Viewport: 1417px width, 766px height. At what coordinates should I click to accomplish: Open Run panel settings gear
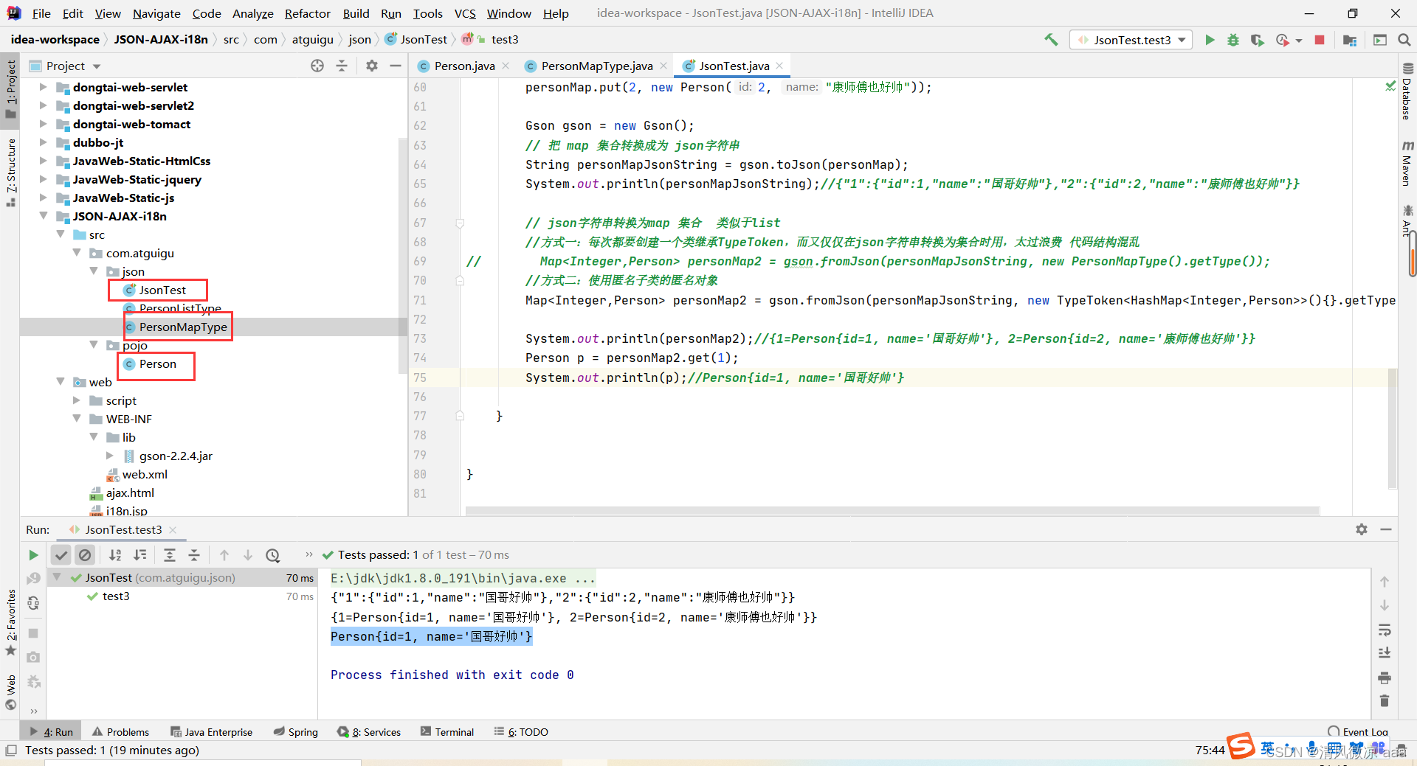1362,529
